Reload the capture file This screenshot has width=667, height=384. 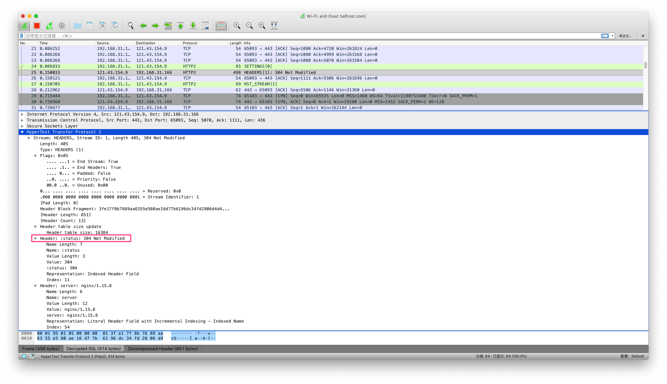pos(115,26)
